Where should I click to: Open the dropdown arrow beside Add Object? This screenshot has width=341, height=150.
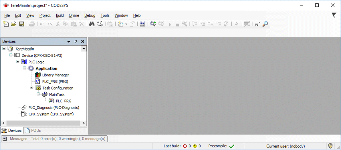[126, 24]
